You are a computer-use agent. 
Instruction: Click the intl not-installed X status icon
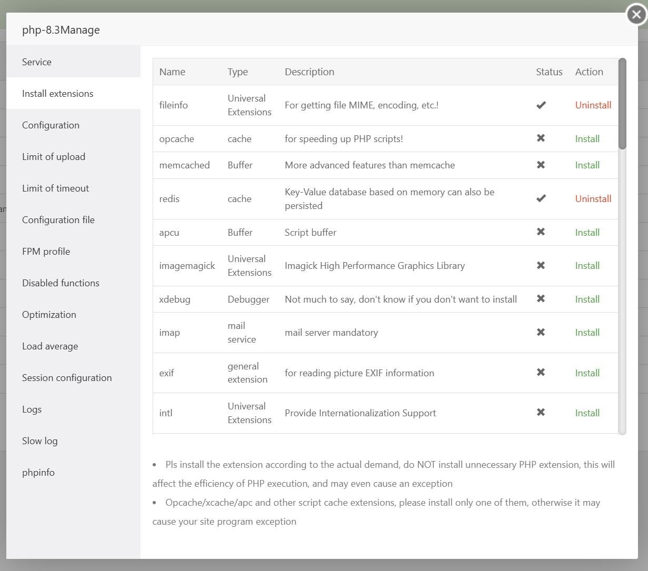point(541,413)
